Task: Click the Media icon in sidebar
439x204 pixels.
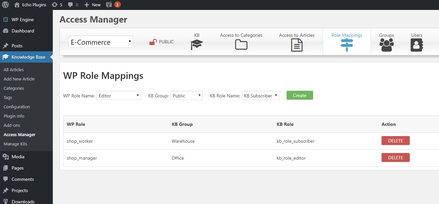Action: coord(6,157)
